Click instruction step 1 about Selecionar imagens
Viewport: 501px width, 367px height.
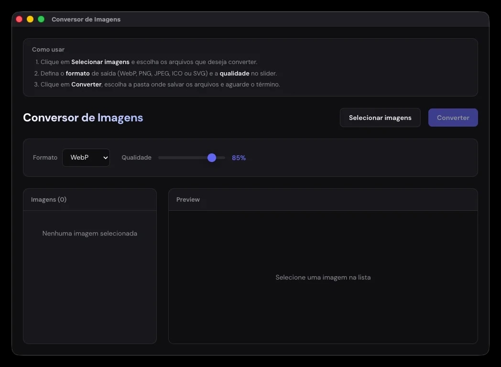(146, 62)
